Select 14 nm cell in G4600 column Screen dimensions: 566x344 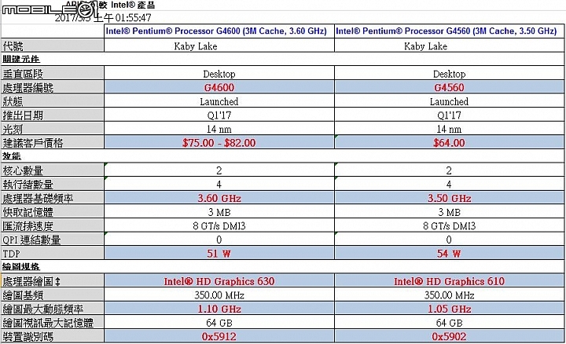pos(219,129)
